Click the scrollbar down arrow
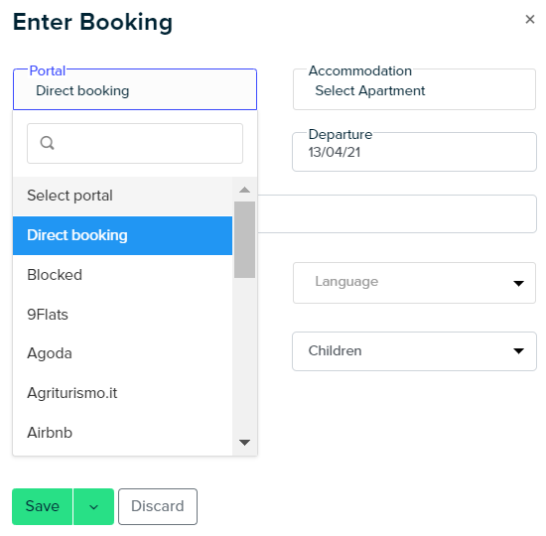This screenshot has width=546, height=536. [244, 443]
